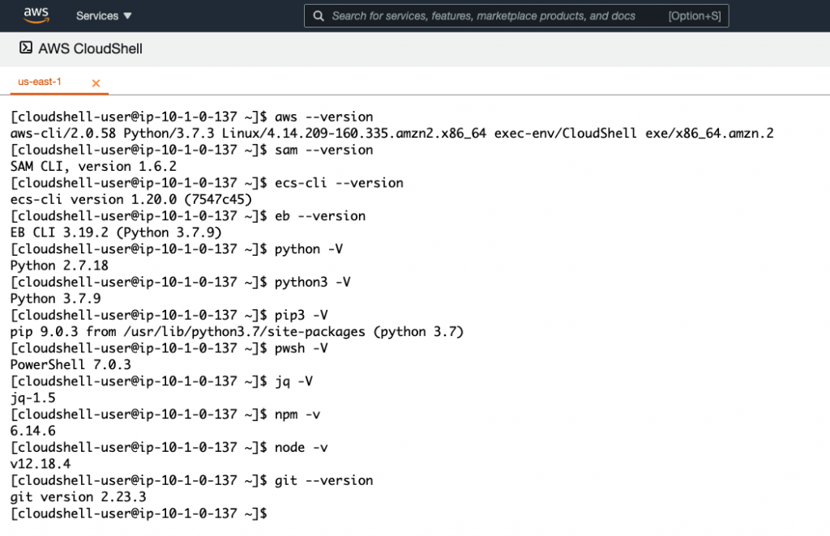Click the 'SAM CLI, version 1.6.2' output

(x=93, y=167)
